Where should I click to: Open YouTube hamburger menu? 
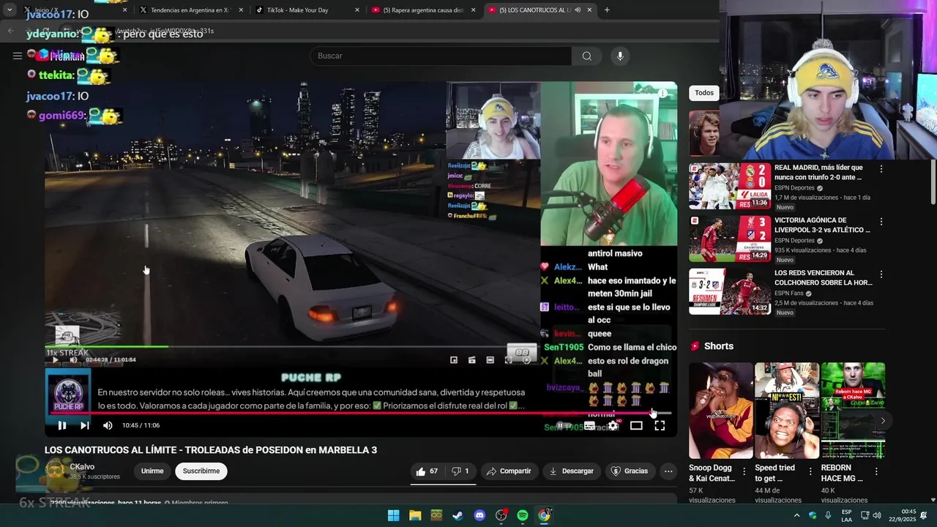pyautogui.click(x=18, y=56)
